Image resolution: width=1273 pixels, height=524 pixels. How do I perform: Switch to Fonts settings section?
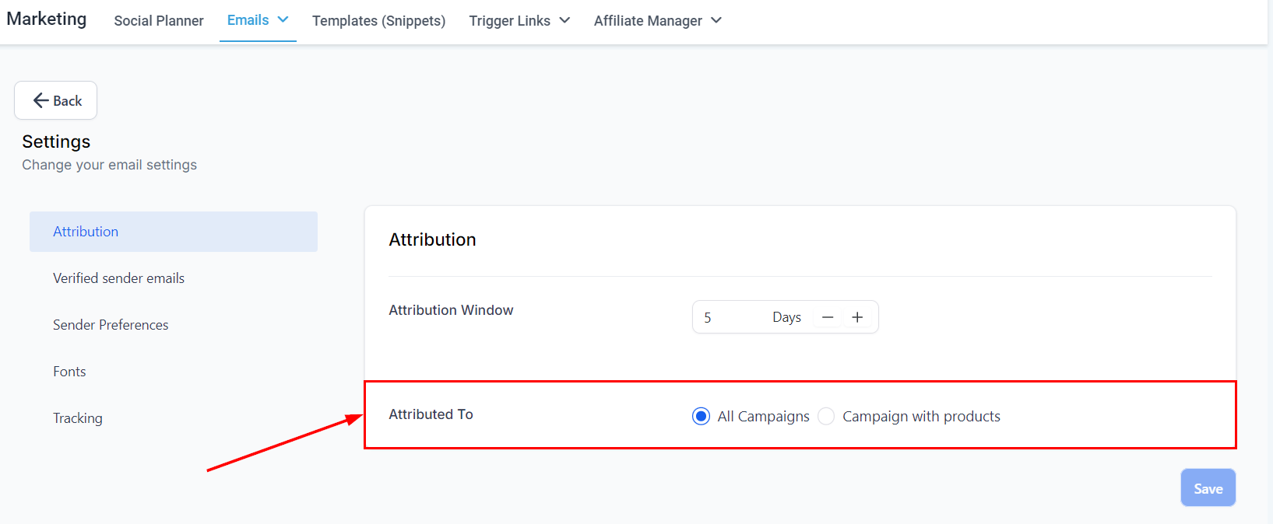[x=69, y=372]
